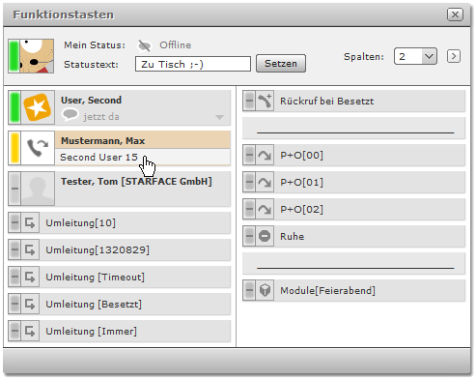Toggle the P+O[02] status indicator
Image resolution: width=476 pixels, height=380 pixels.
click(x=249, y=209)
